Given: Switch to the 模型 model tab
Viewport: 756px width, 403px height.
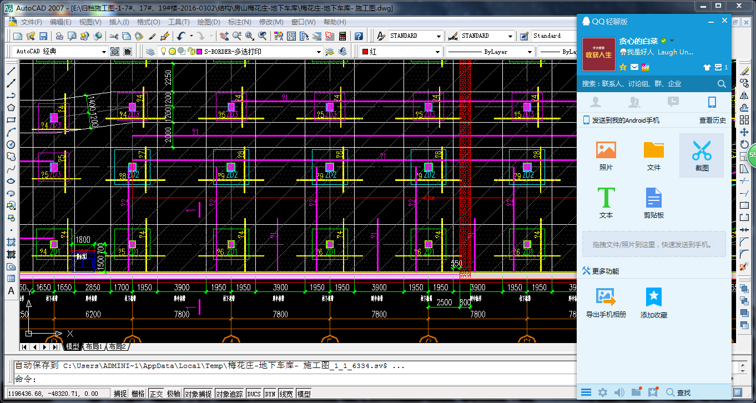Looking at the screenshot, I should point(72,347).
